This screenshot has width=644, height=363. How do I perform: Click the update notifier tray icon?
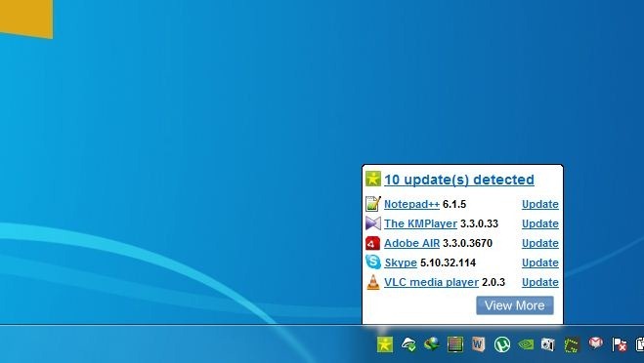[385, 344]
